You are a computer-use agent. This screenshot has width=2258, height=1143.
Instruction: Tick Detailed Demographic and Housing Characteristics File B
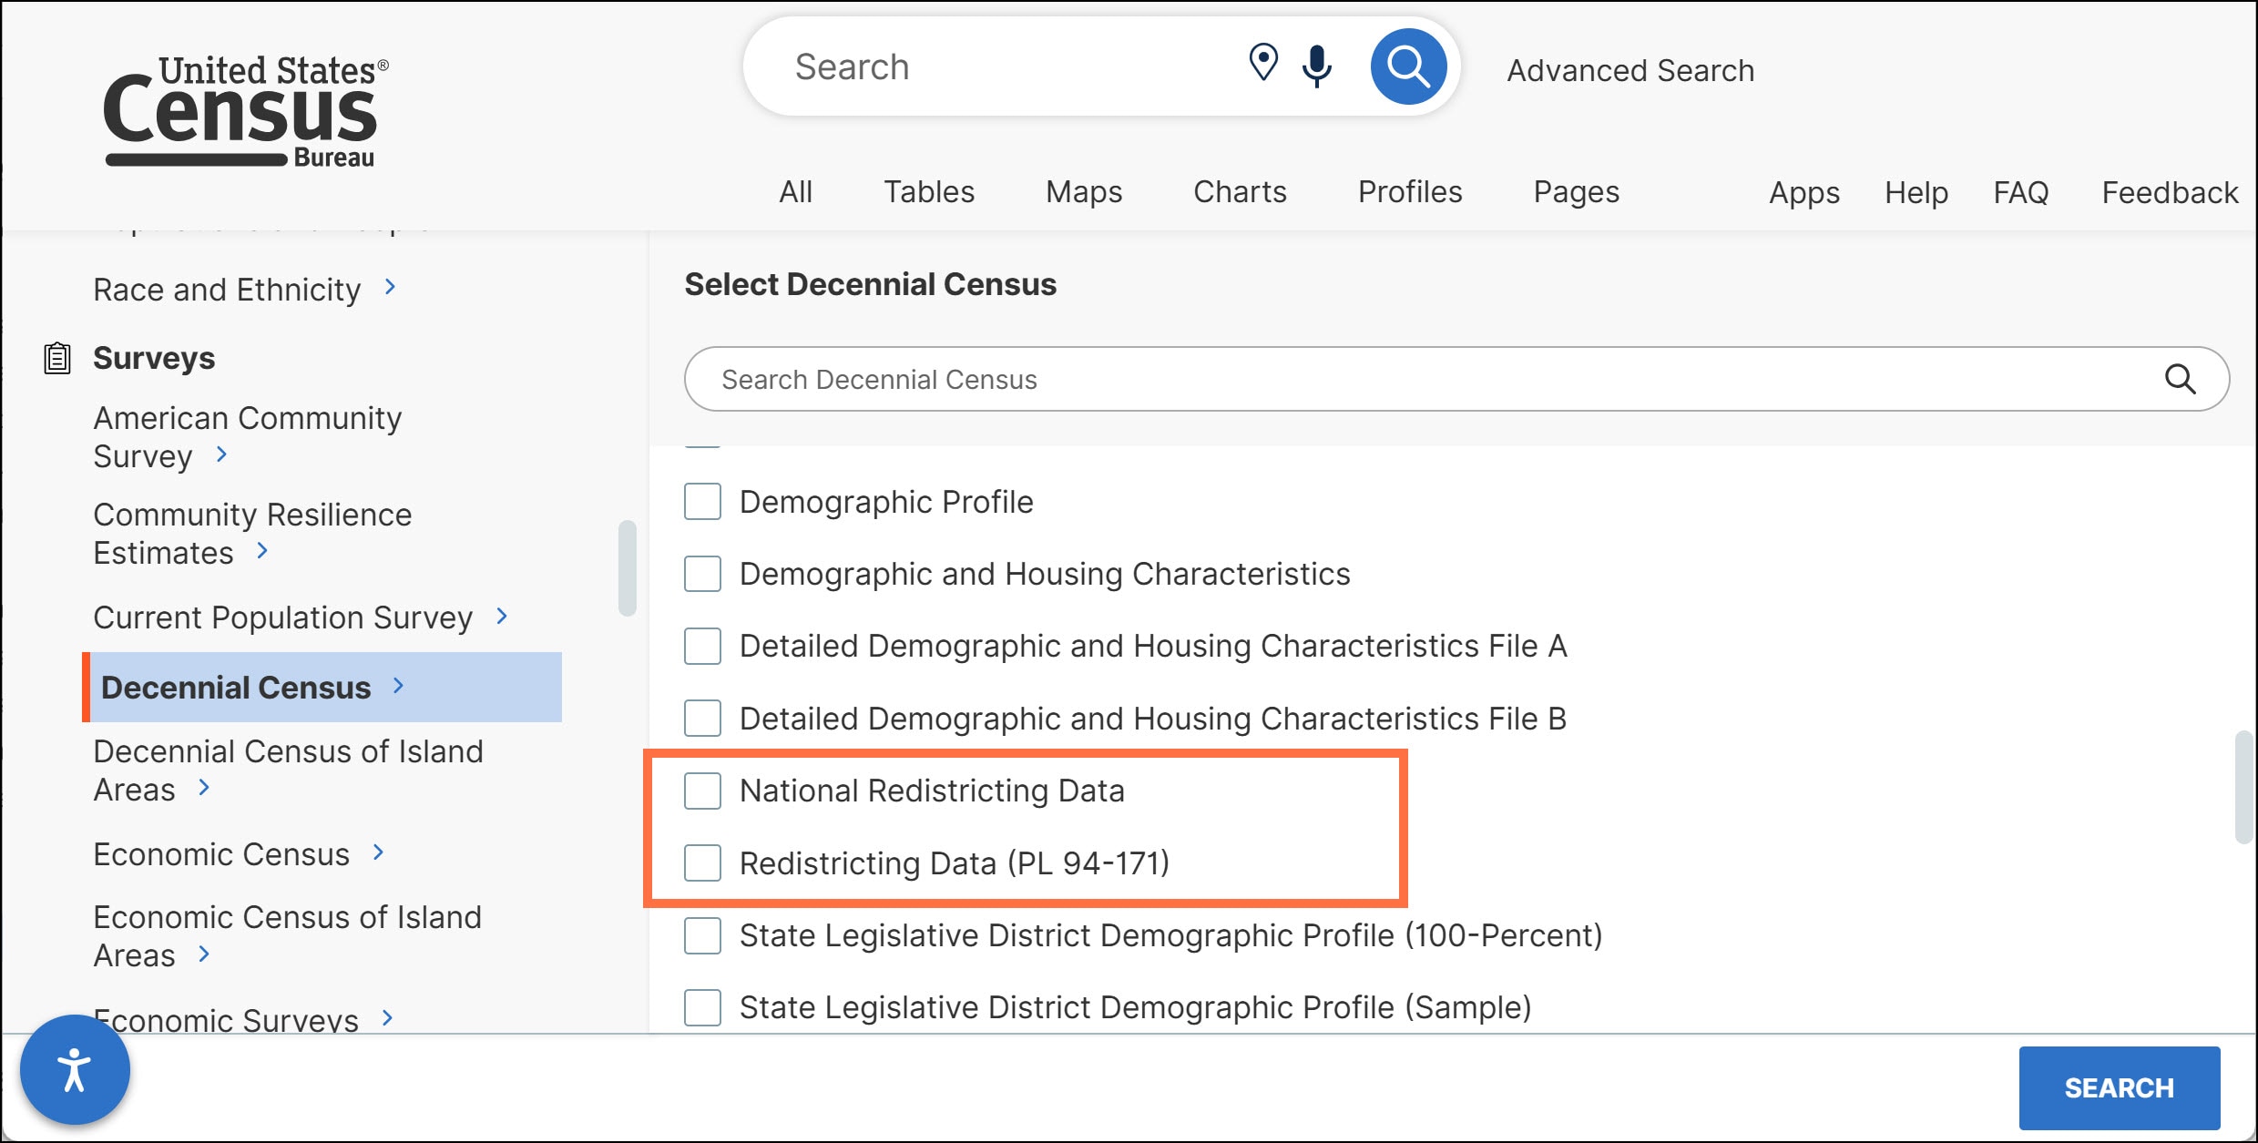[702, 719]
